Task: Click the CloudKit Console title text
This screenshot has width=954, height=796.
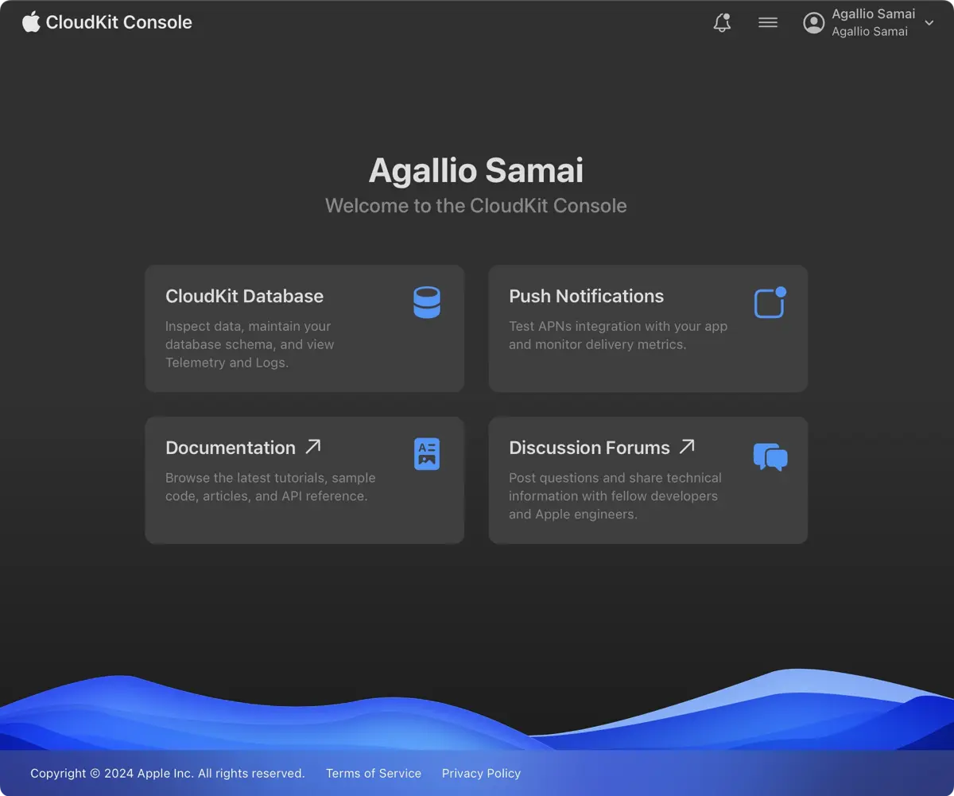Action: pyautogui.click(x=119, y=22)
